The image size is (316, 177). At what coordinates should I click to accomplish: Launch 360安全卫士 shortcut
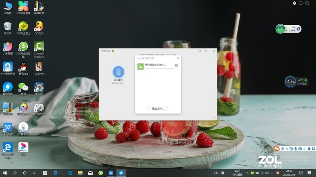[23, 28]
